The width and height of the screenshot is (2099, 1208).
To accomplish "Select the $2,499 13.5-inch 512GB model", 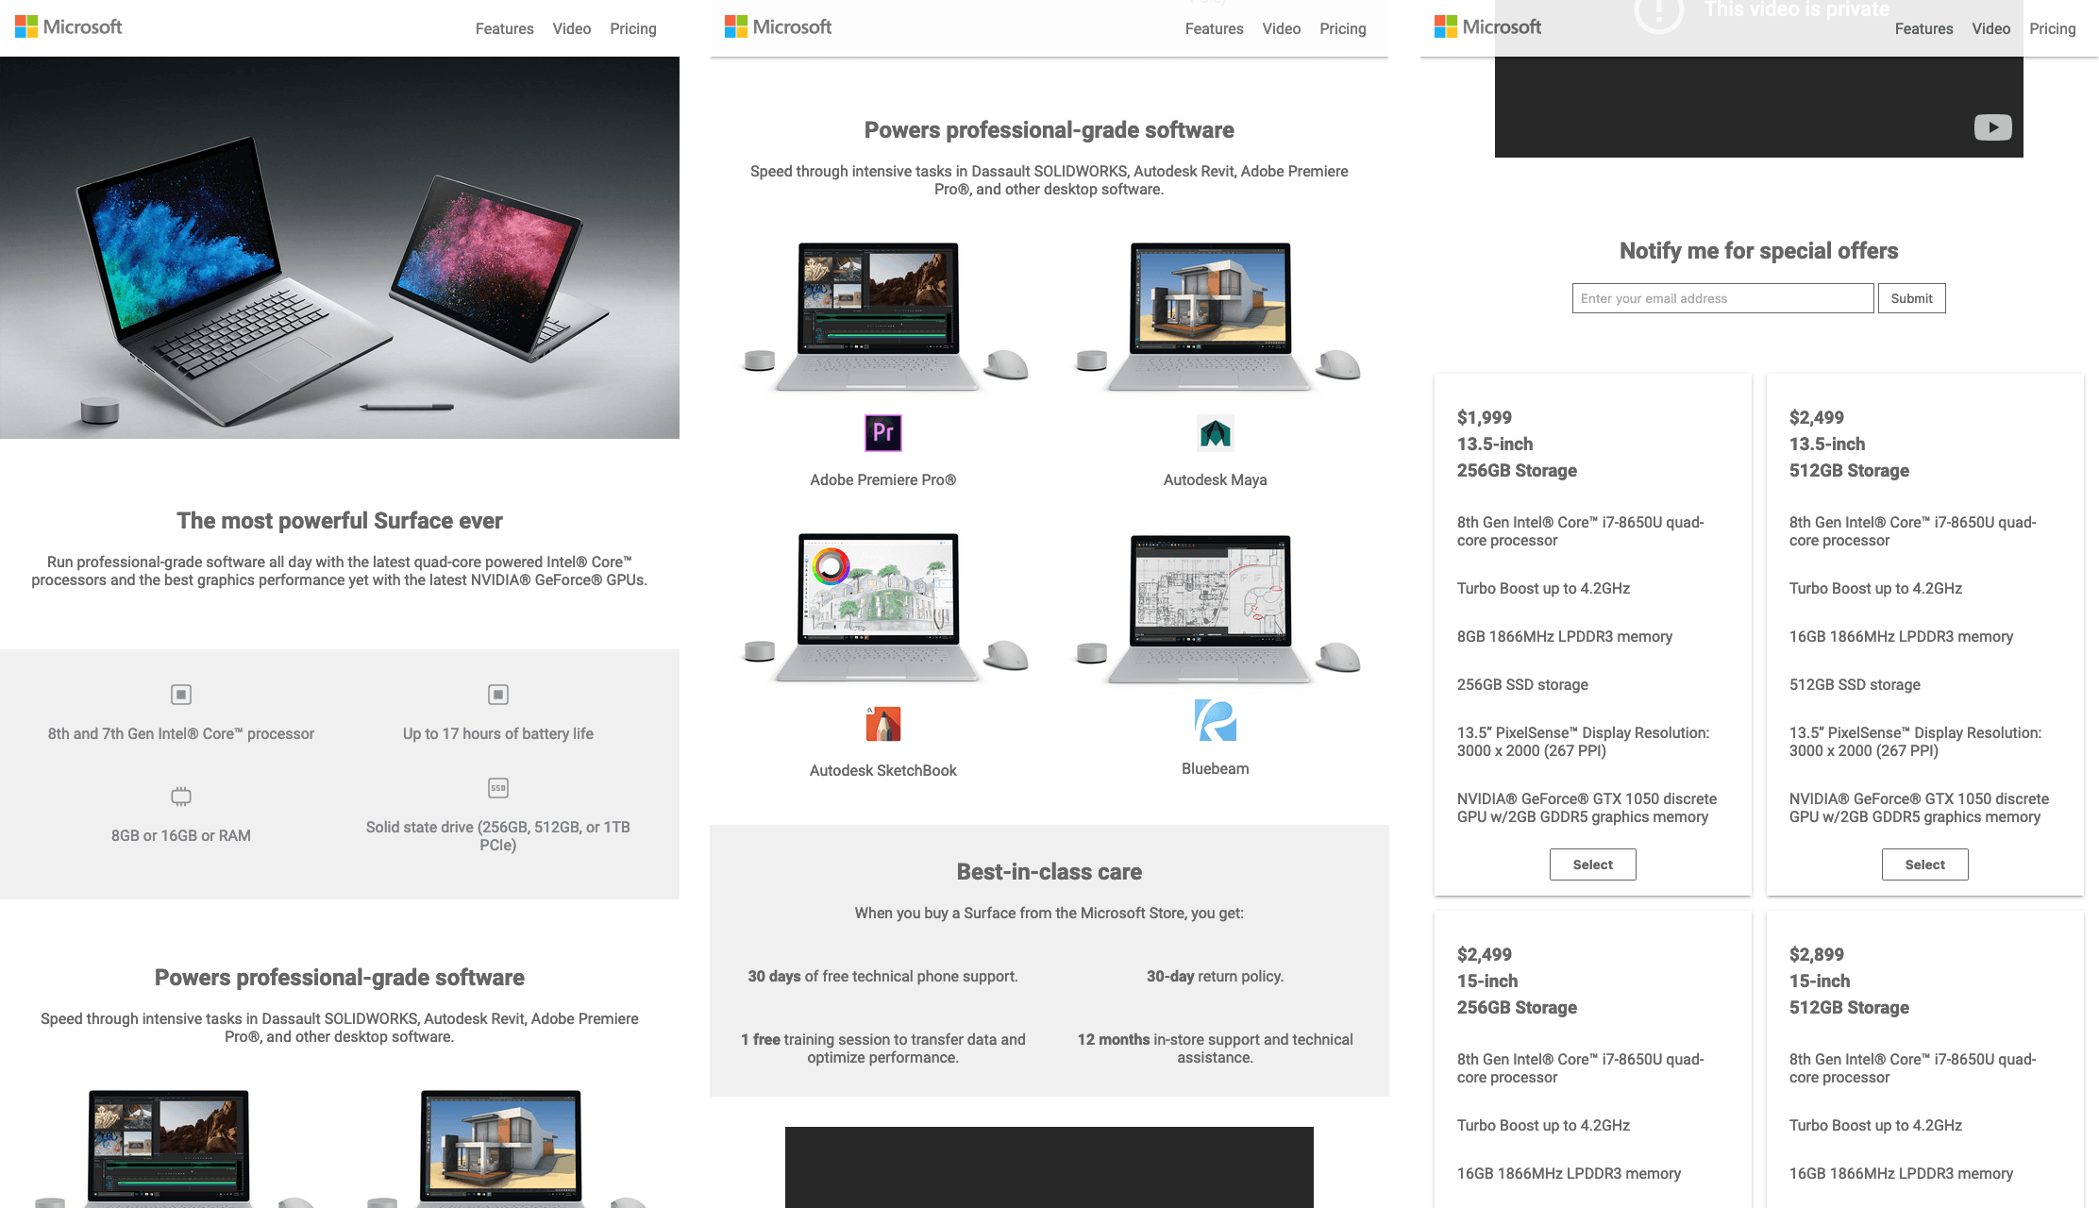I will [x=1924, y=864].
